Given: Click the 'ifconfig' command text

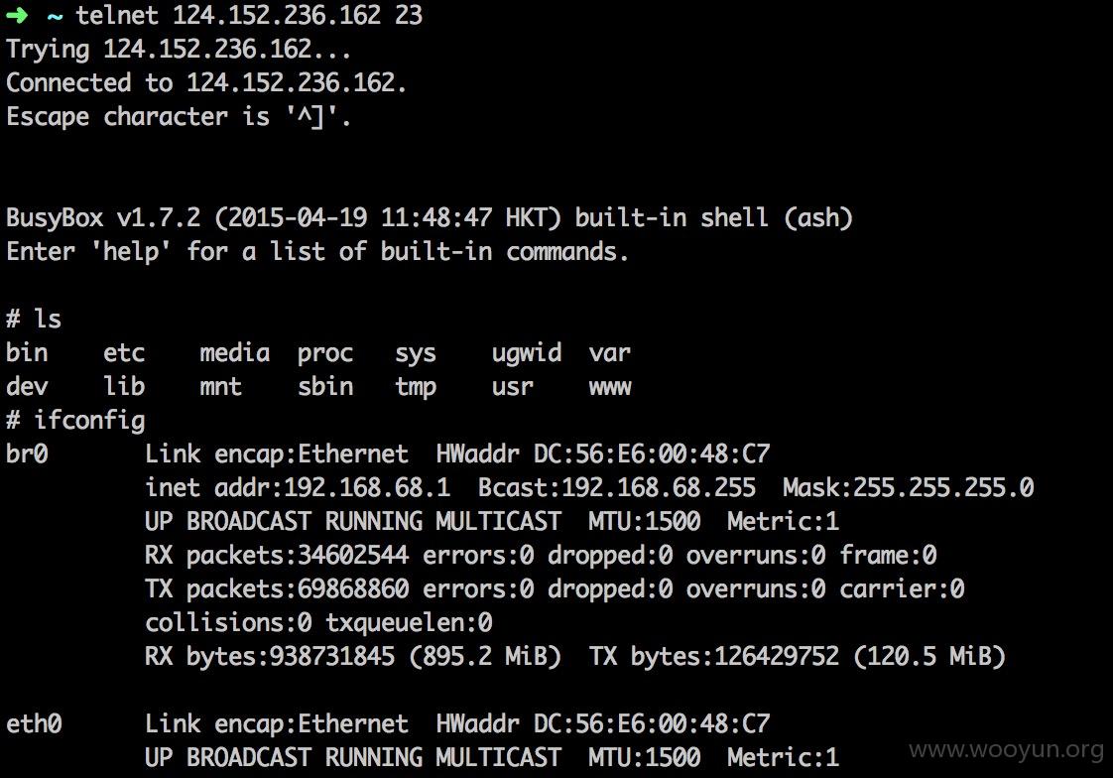Looking at the screenshot, I should click(x=89, y=420).
